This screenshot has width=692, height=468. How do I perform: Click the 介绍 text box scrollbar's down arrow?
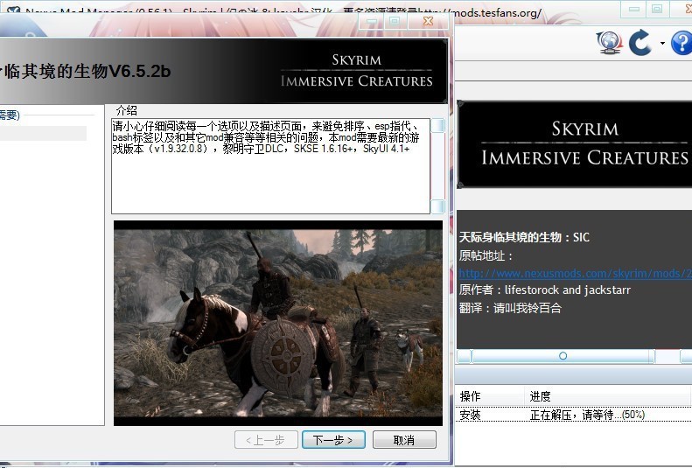pyautogui.click(x=437, y=207)
